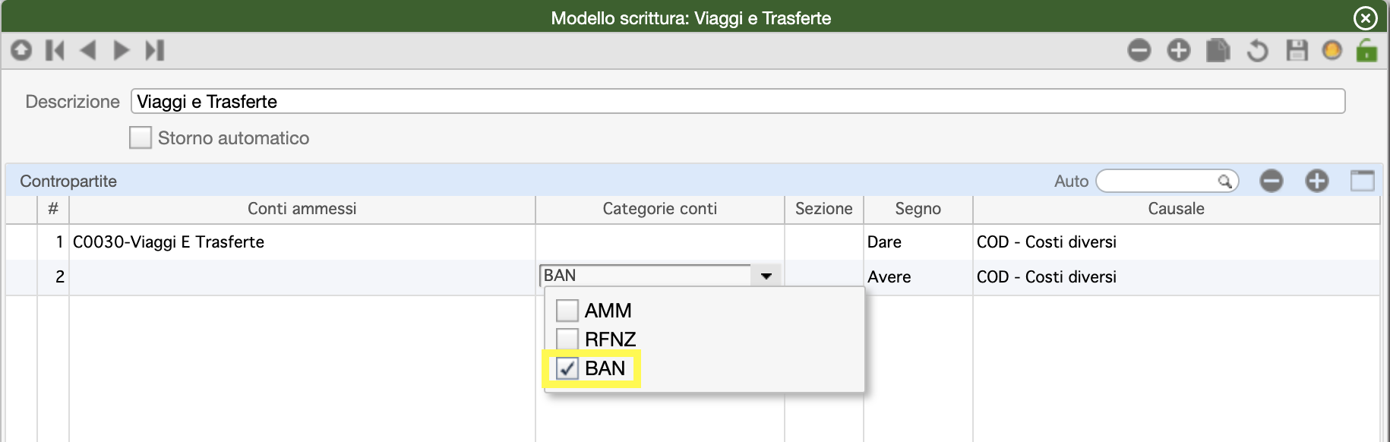Save the model with floppy disk icon
The height and width of the screenshot is (442, 1390).
point(1297,51)
